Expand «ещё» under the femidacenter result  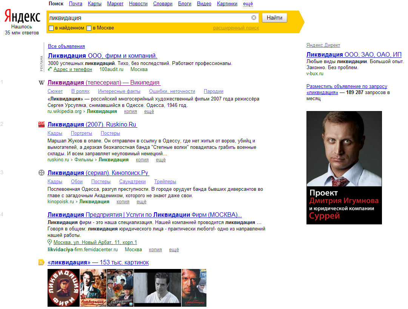point(174,250)
